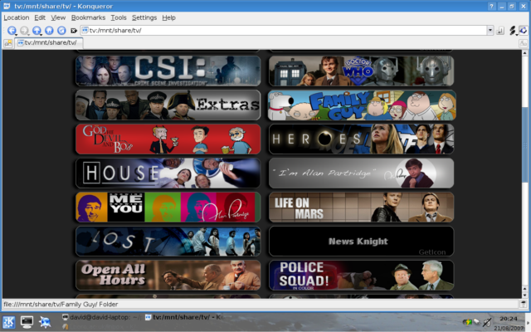The width and height of the screenshot is (531, 332).
Task: Open the Extras show banner
Action: pyautogui.click(x=168, y=105)
